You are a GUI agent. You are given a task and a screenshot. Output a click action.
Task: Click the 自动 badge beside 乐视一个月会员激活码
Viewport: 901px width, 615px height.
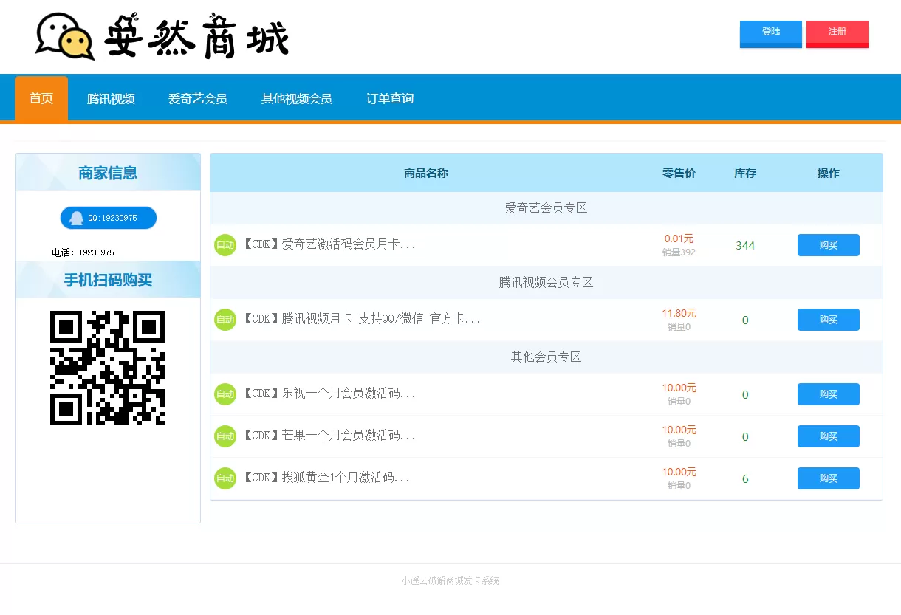225,394
